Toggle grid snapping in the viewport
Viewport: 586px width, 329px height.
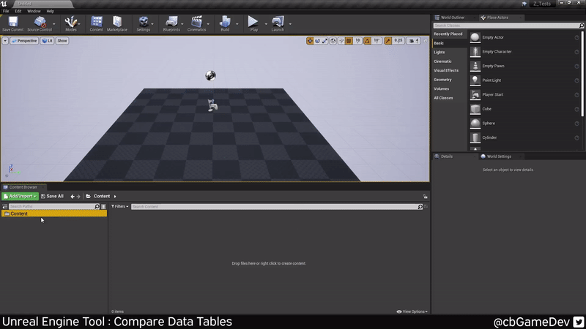tap(349, 41)
